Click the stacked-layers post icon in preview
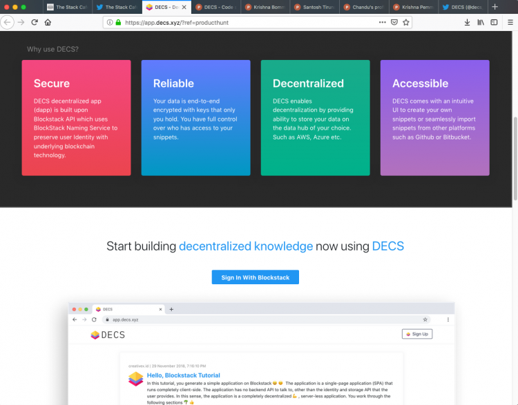This screenshot has width=518, height=405. click(x=135, y=379)
